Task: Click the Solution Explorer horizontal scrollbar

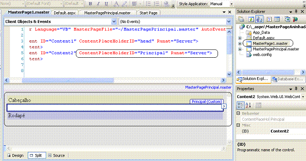Action: pyautogui.click(x=268, y=72)
